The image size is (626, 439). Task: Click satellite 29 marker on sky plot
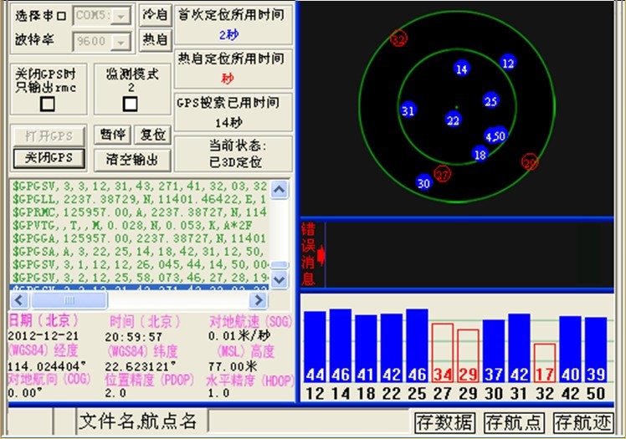coord(530,162)
